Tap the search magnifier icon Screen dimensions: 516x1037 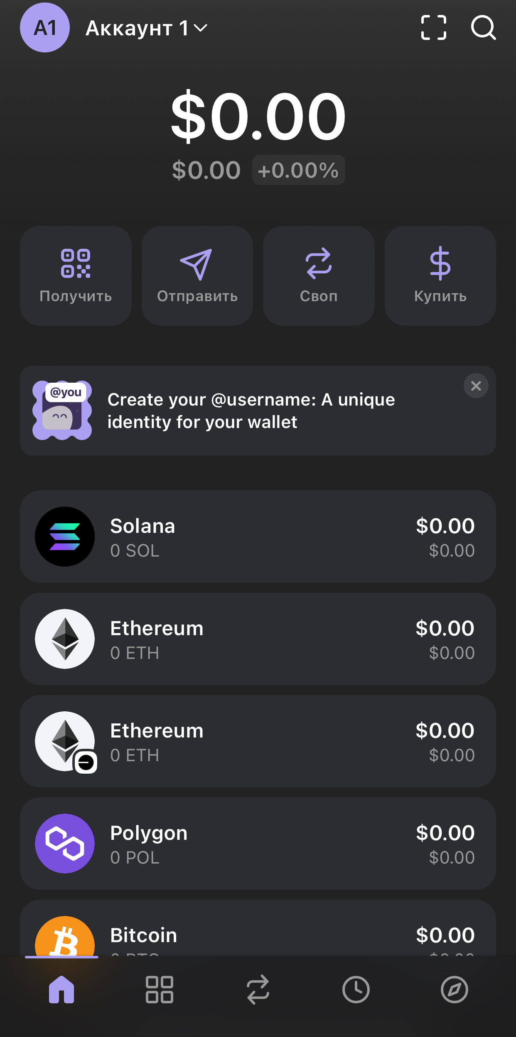(x=483, y=27)
